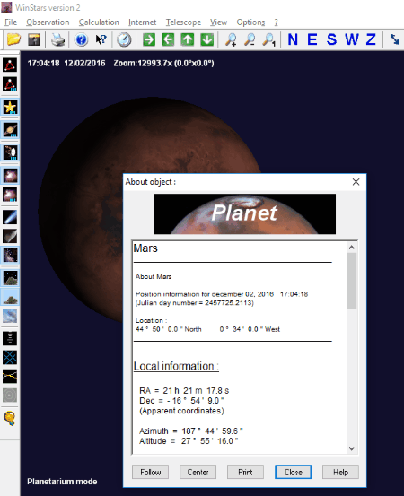The width and height of the screenshot is (404, 496).
Task: Click the Mars info scrollbar thumb
Action: click(x=351, y=281)
